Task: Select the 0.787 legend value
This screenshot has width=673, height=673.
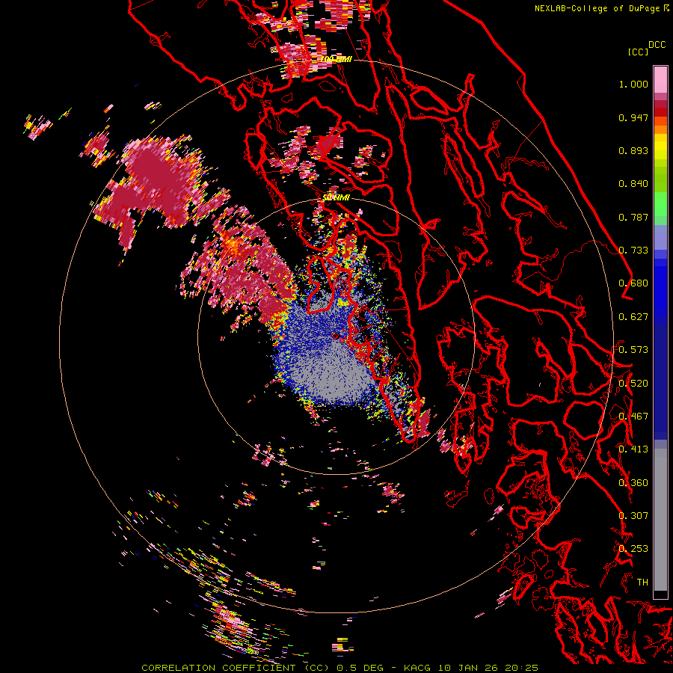Action: (x=633, y=217)
